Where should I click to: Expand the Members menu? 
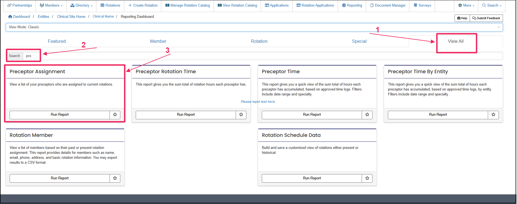tap(51, 5)
